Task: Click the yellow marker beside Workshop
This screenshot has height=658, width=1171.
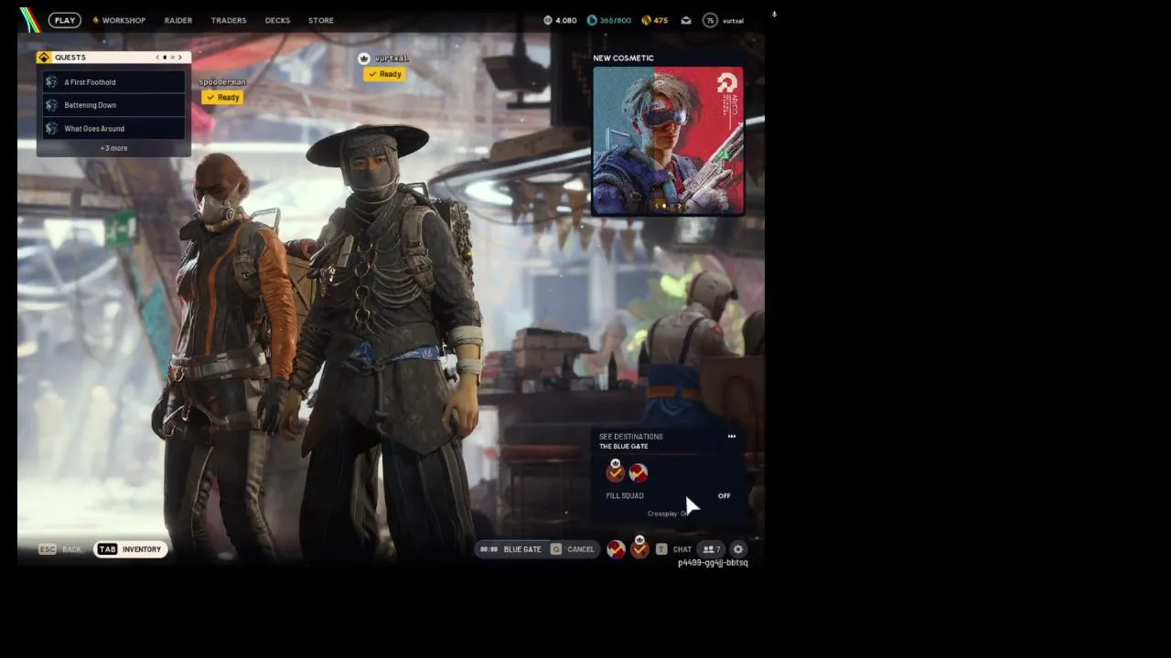Action: click(x=95, y=20)
